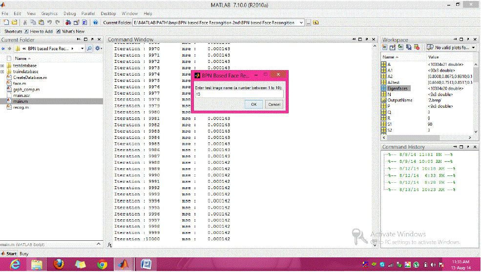Click the folder search magnifier icon
Viewport: 482px width, 272px height.
pos(89,49)
